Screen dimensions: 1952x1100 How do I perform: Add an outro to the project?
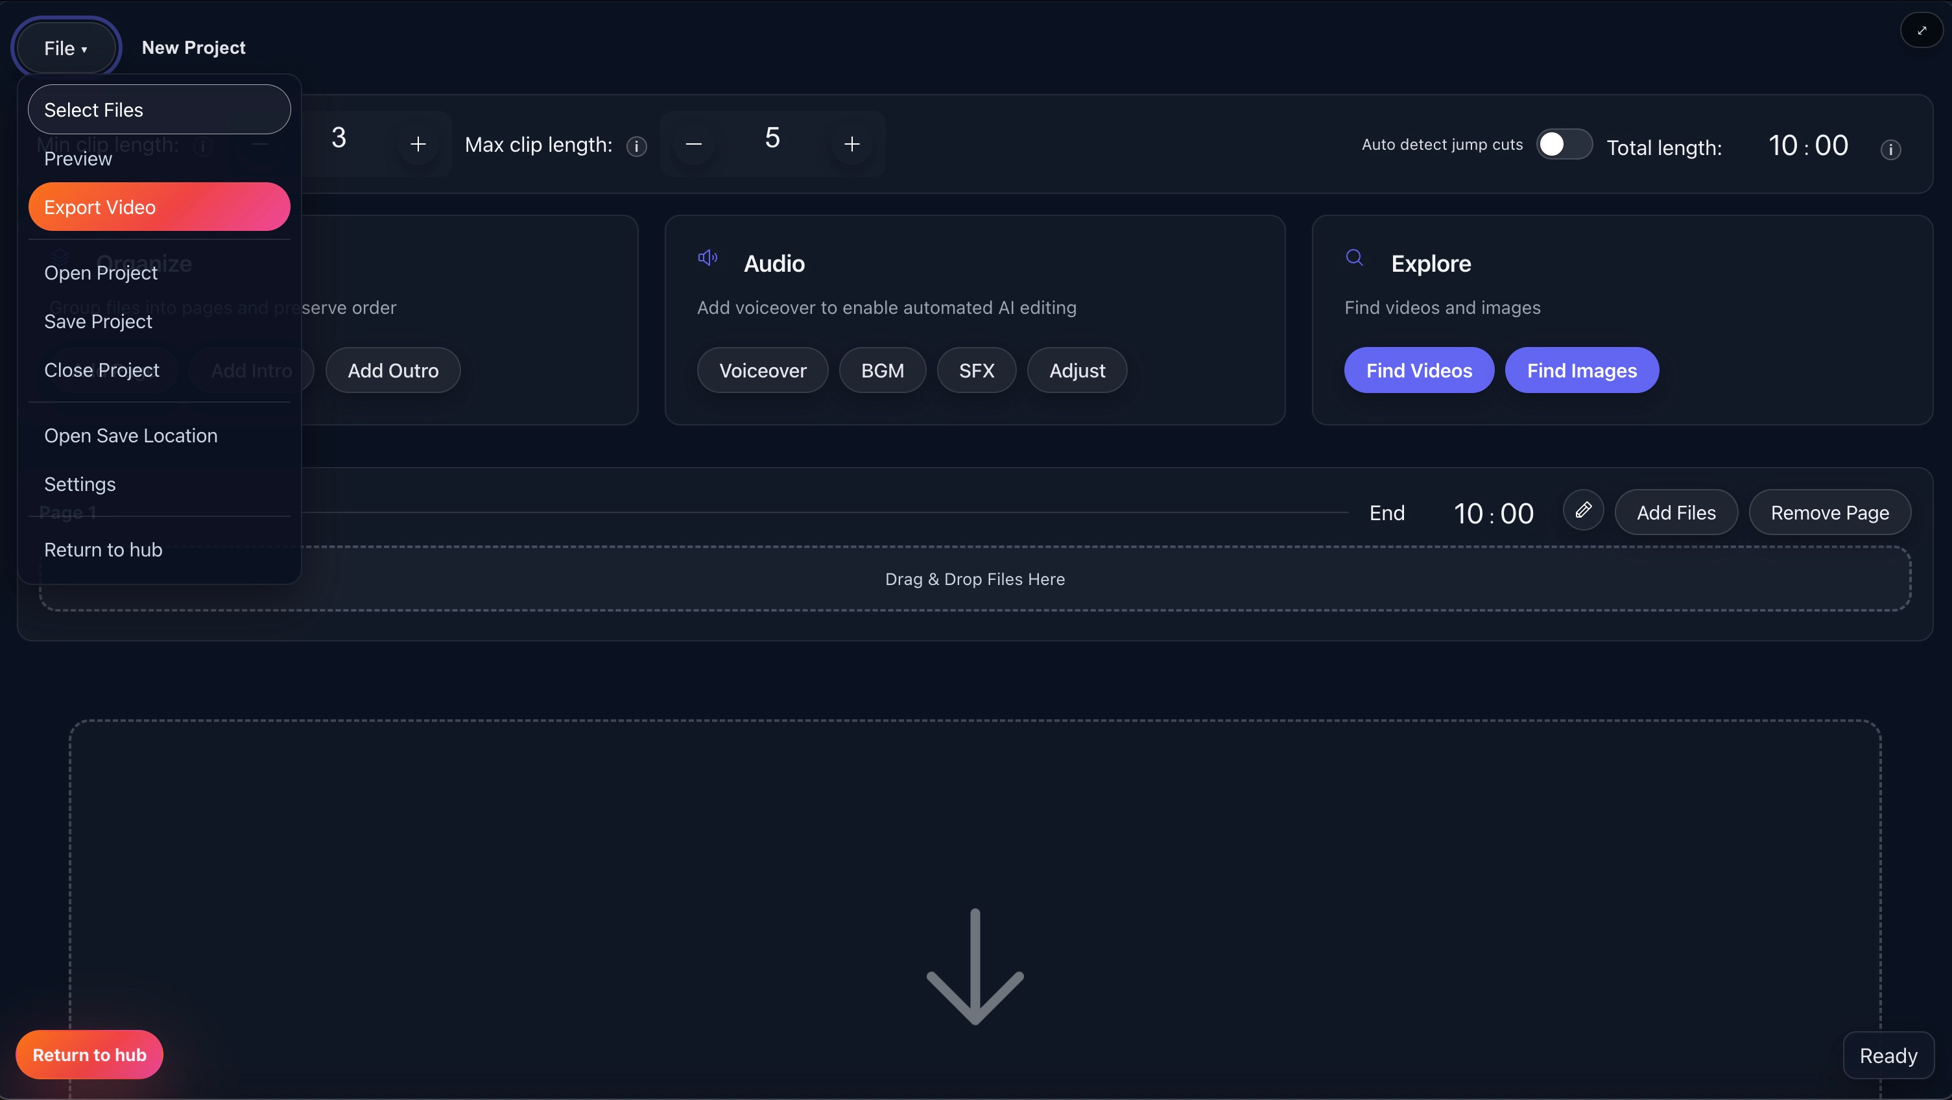[x=392, y=370]
